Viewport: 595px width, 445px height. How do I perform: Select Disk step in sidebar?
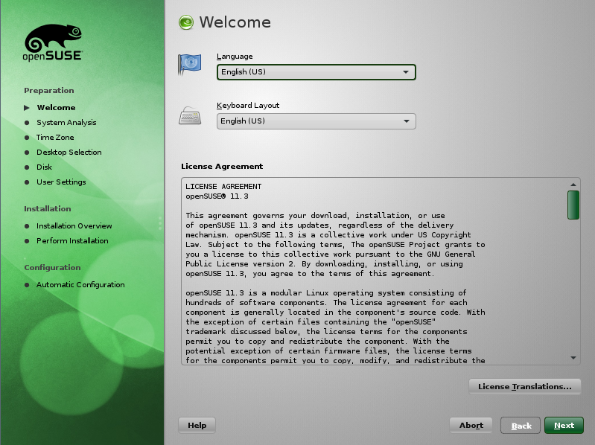tap(45, 167)
